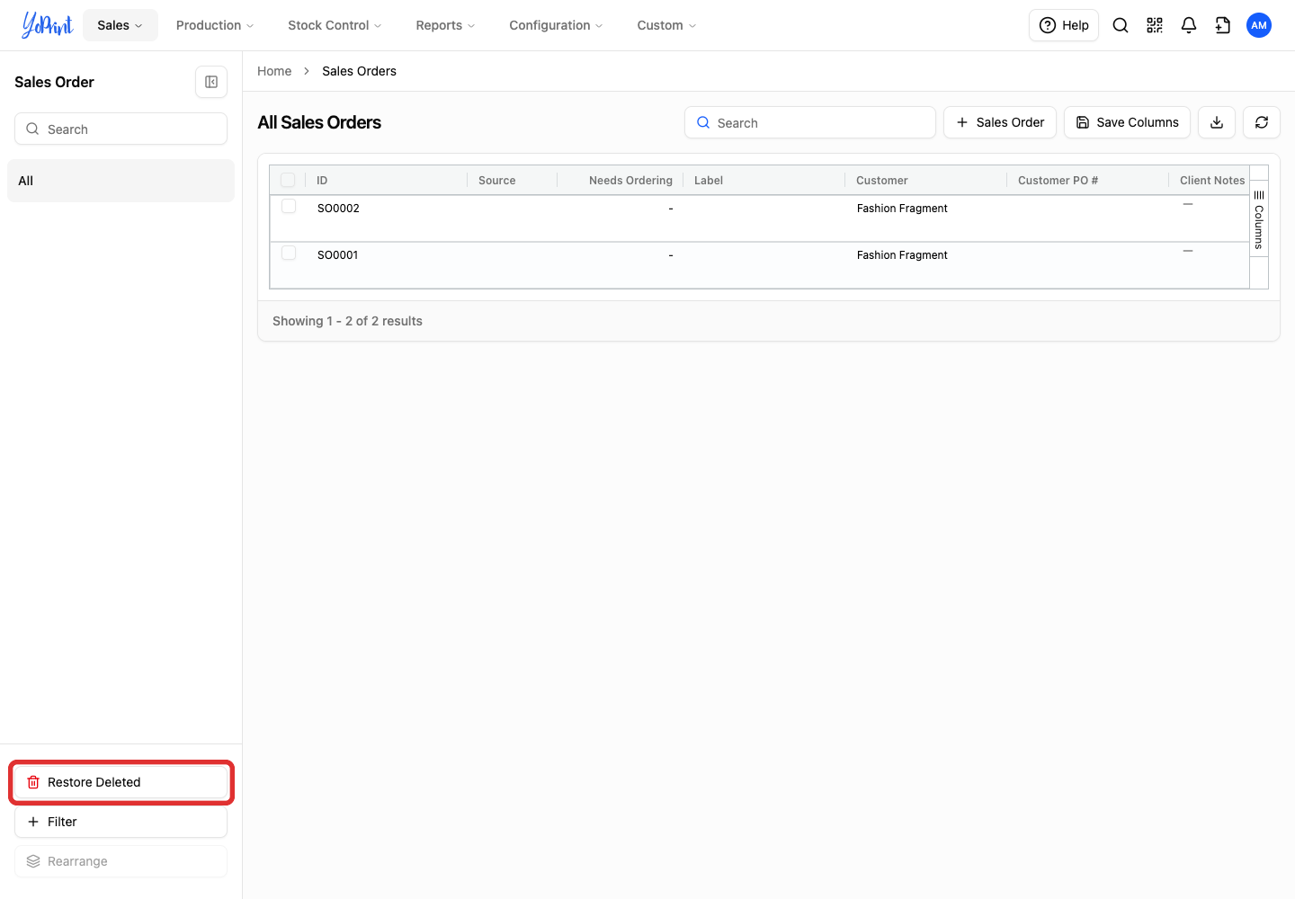Focus the sidebar Search field

tap(121, 129)
